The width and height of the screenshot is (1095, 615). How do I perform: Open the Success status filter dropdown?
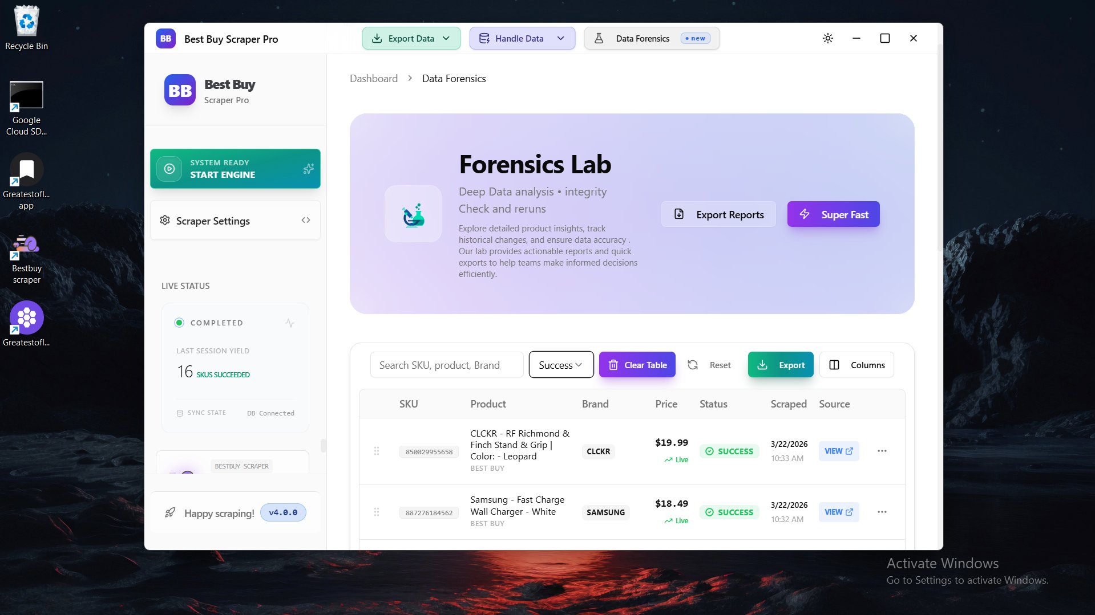point(561,365)
